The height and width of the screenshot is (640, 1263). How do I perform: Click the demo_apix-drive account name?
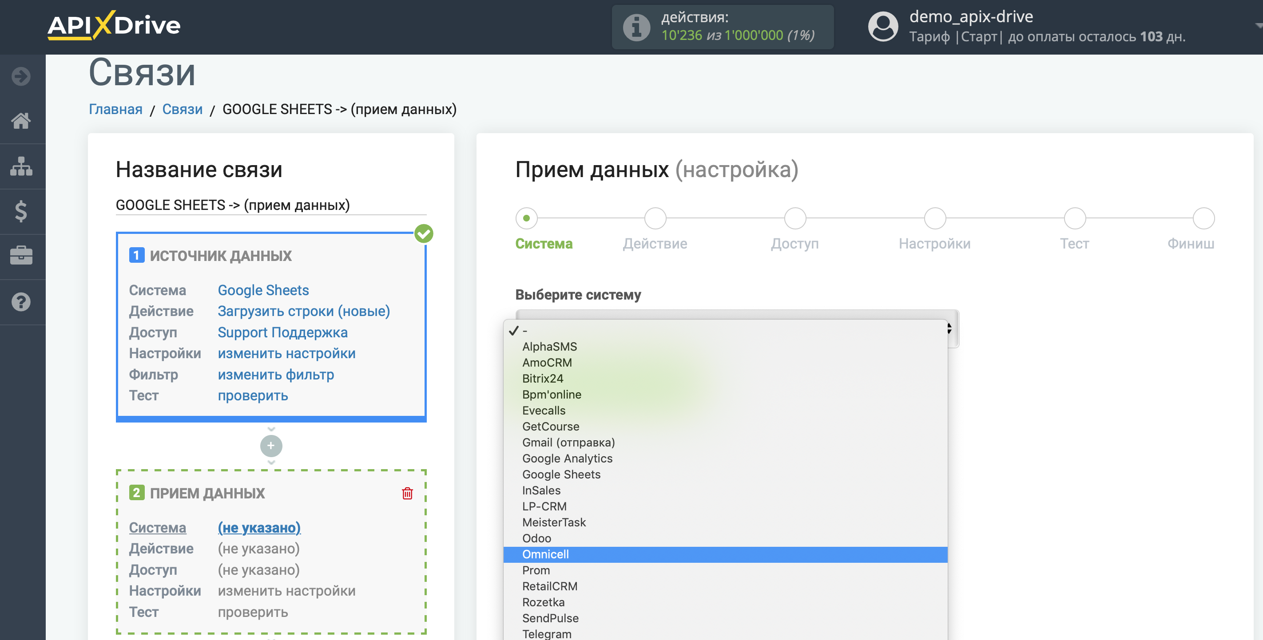click(971, 17)
